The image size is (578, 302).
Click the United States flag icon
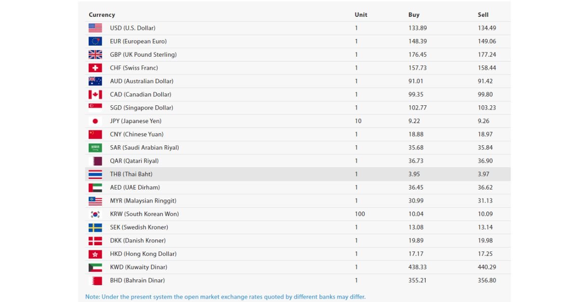(x=95, y=28)
